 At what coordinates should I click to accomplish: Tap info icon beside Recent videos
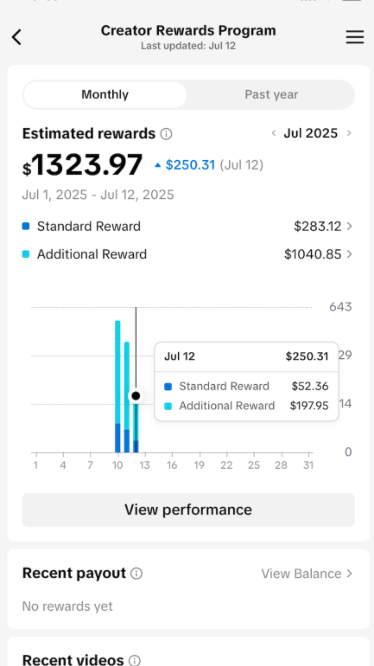pos(135,660)
